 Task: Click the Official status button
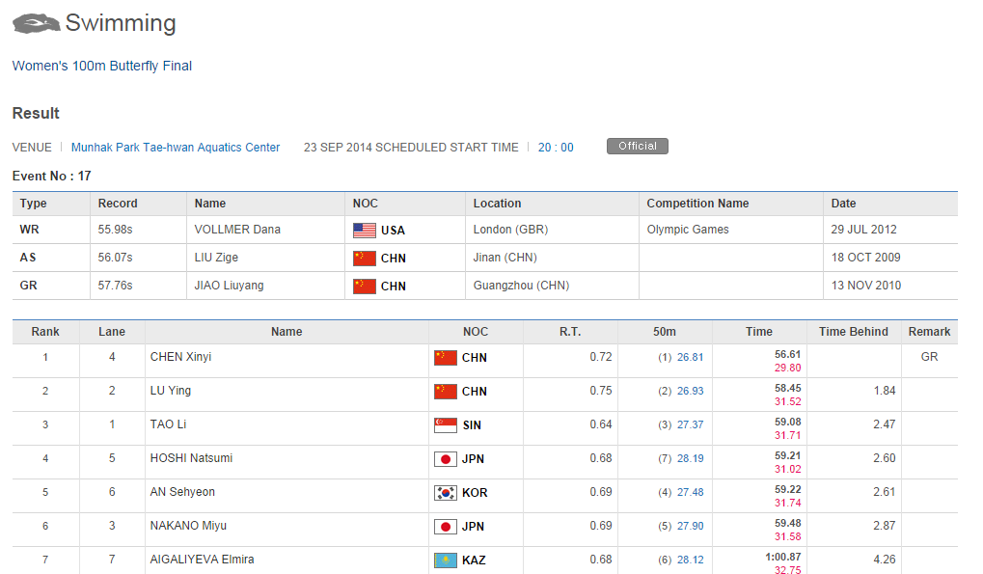pyautogui.click(x=638, y=146)
